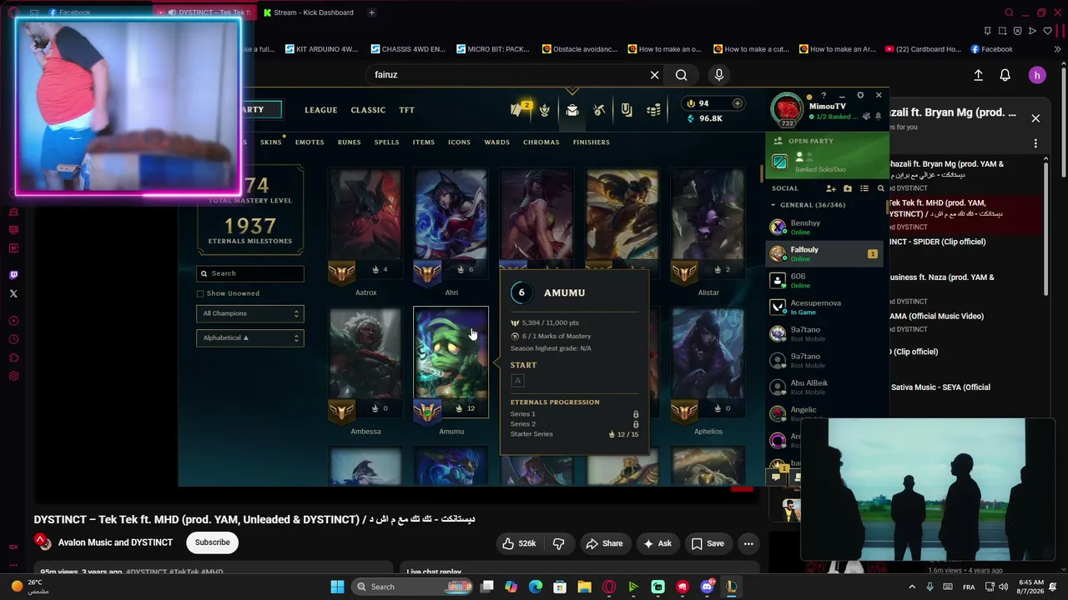Save the video to a playlist
Image resolution: width=1068 pixels, height=600 pixels.
708,543
